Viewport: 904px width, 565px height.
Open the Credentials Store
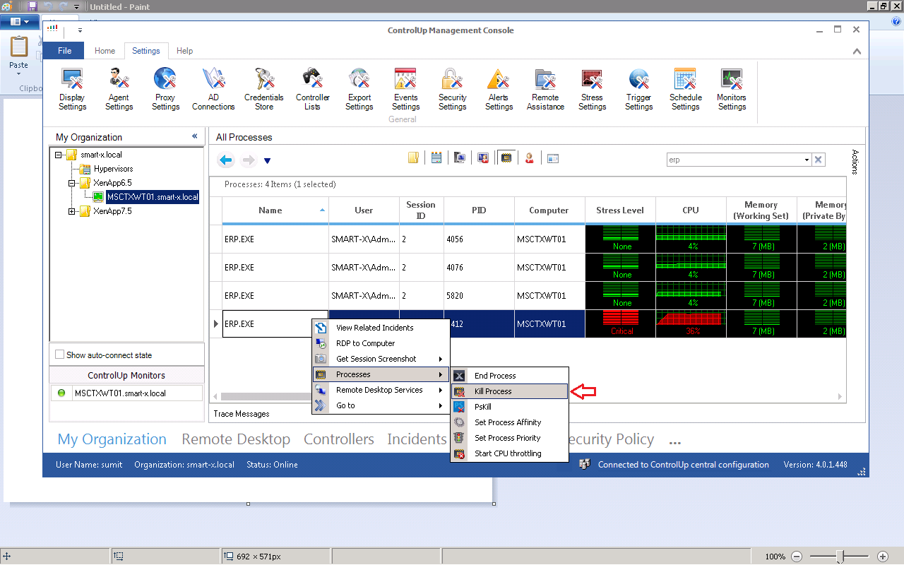(264, 89)
